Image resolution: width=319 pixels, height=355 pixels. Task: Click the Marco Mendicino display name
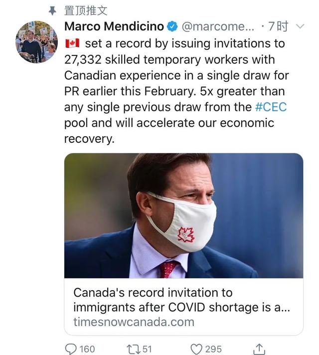(114, 26)
